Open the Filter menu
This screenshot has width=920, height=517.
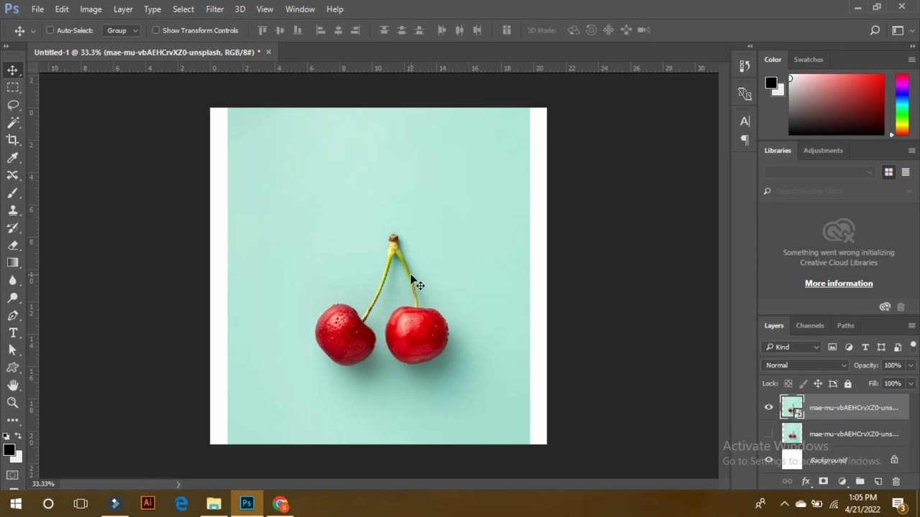(x=215, y=9)
